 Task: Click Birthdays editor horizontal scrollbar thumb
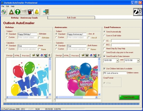[x=18, y=97]
